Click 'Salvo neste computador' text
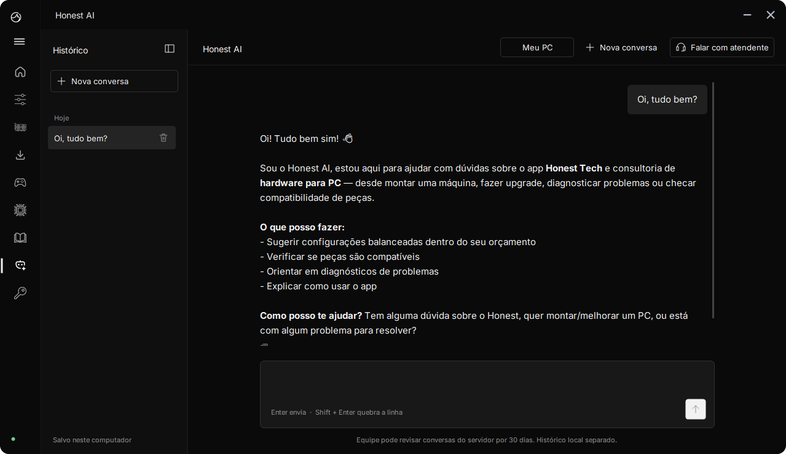 92,440
